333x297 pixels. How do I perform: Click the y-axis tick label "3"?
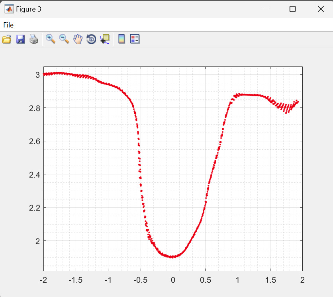[37, 75]
